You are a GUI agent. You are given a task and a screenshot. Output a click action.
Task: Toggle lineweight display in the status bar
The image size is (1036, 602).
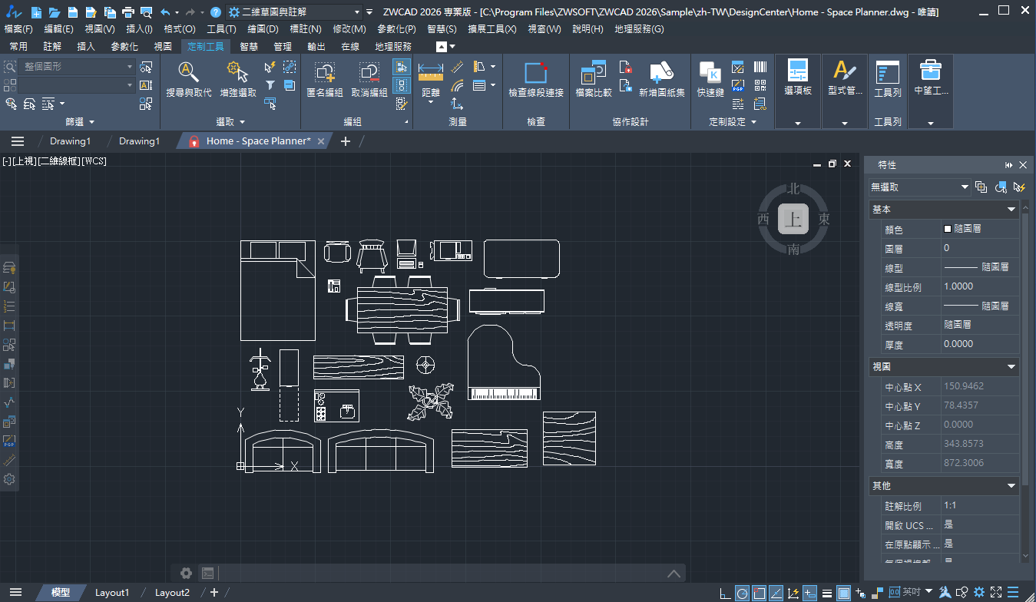point(827,593)
